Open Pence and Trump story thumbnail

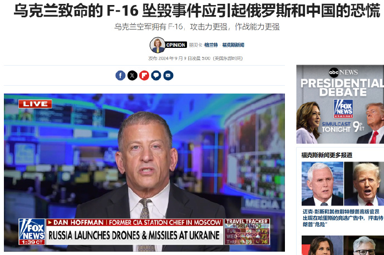(x=343, y=184)
